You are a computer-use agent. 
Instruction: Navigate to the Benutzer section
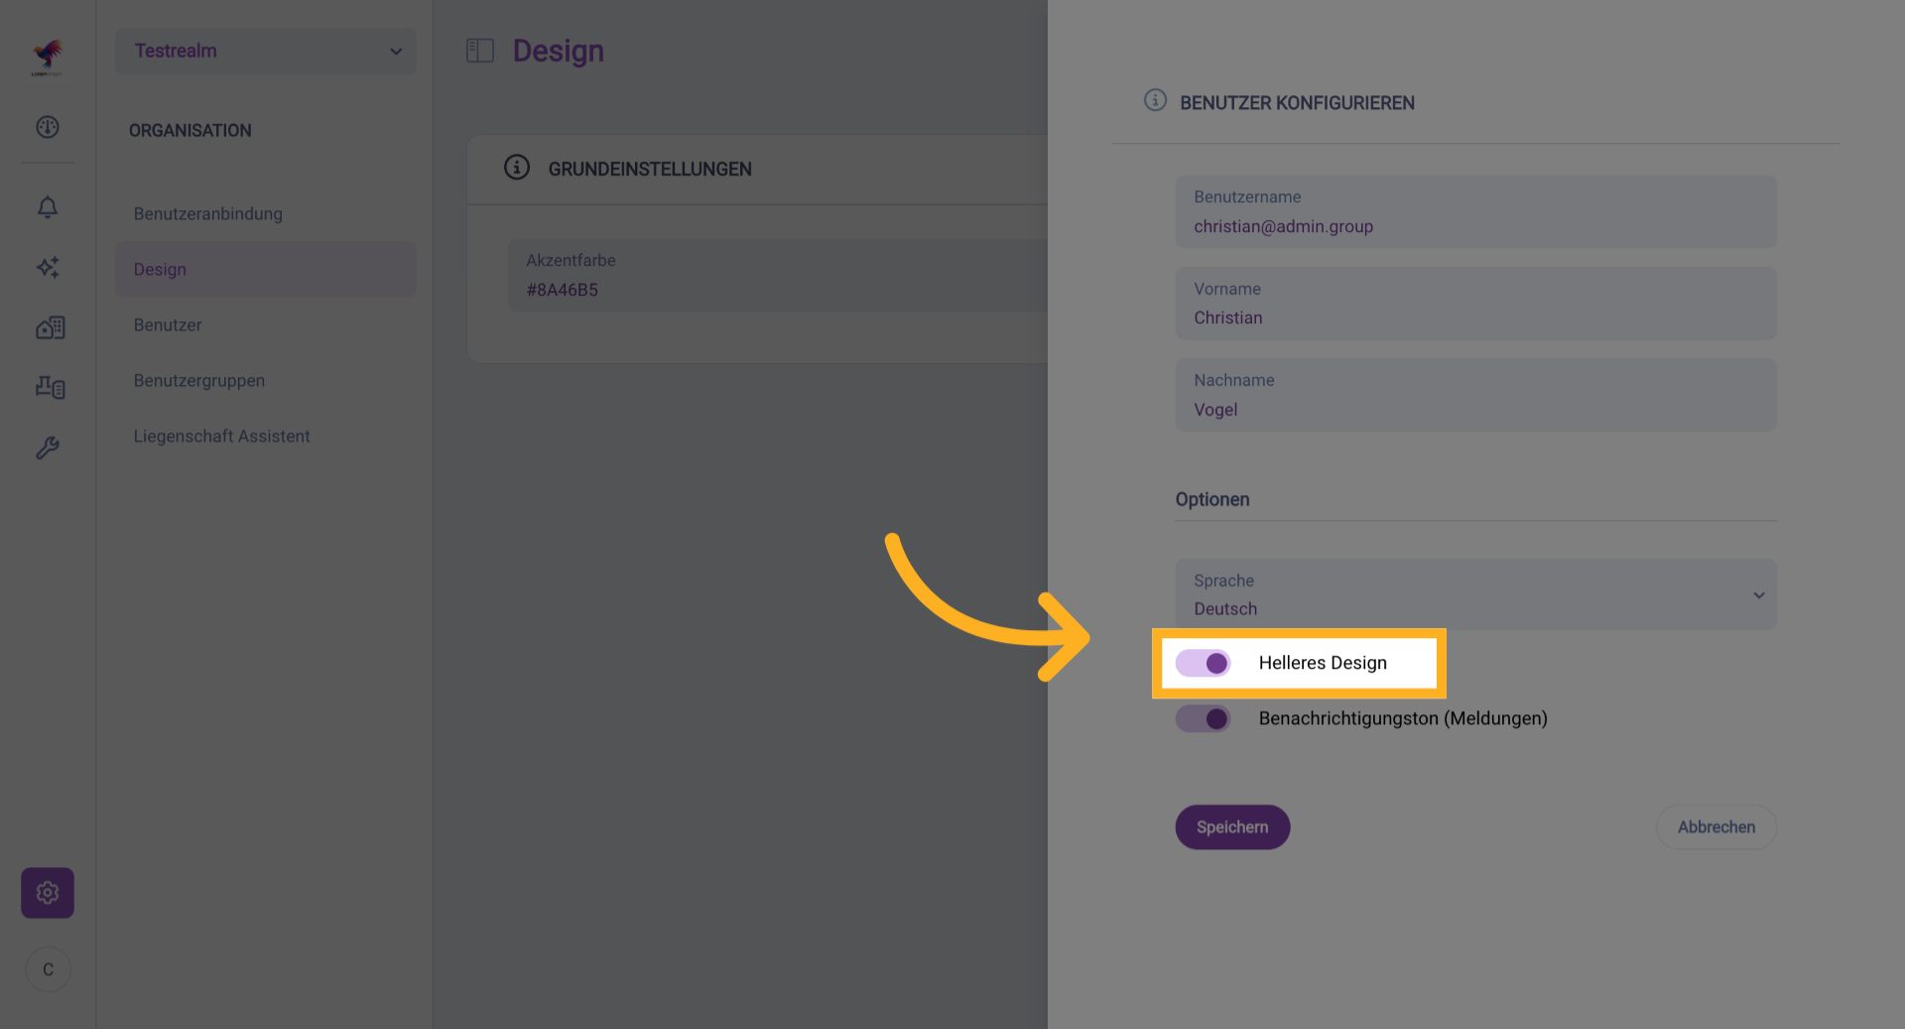167,324
